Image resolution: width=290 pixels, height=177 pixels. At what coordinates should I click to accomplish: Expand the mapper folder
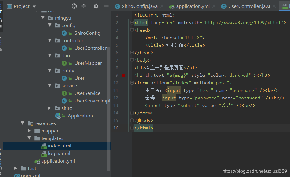point(29,131)
